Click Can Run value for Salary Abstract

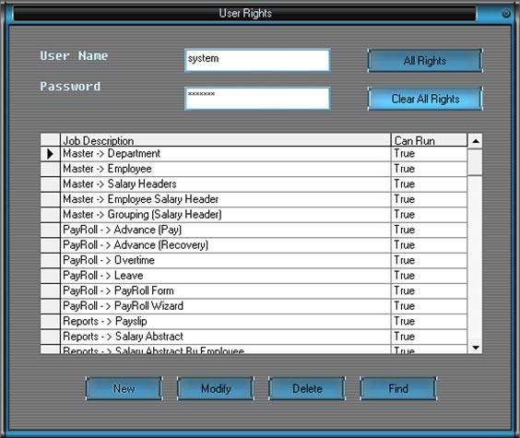click(x=429, y=337)
